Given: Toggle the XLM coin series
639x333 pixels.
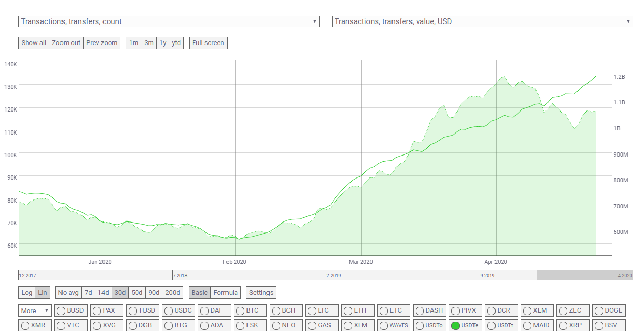Looking at the screenshot, I should pyautogui.click(x=358, y=325).
